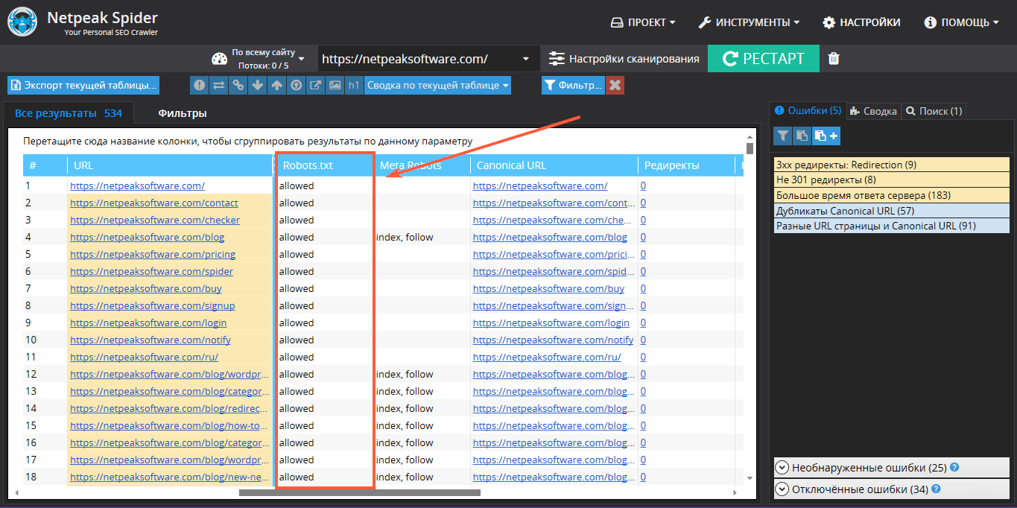Click the URL address input field
This screenshot has width=1017, height=508.
418,59
